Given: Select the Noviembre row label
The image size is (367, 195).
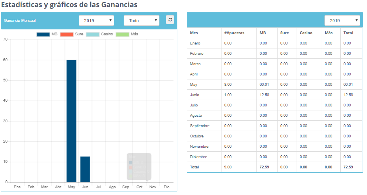Looking at the screenshot, I should (x=199, y=147).
